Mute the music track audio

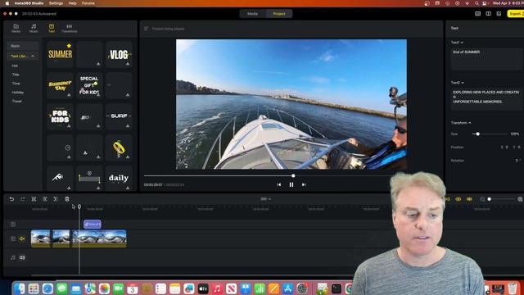(x=22, y=257)
